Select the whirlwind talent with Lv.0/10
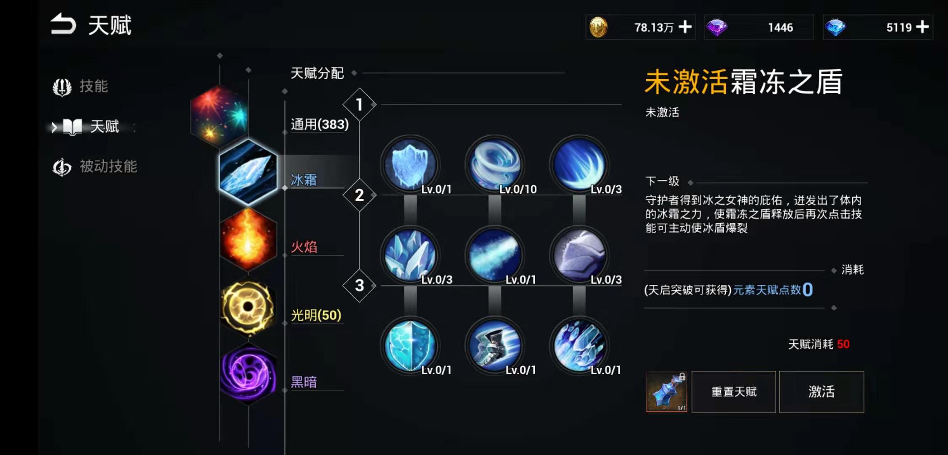Viewport: 948px width, 455px height. [495, 164]
